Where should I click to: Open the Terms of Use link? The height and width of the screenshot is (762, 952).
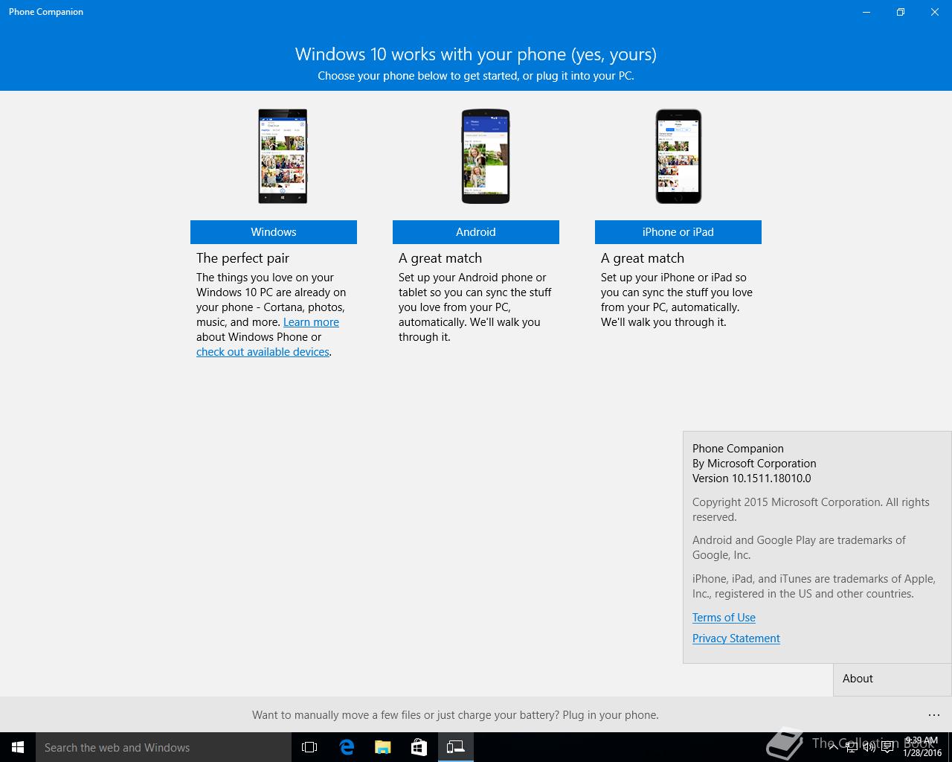click(724, 618)
